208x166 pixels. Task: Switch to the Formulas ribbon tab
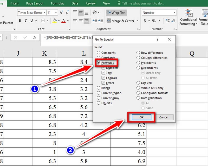click(x=57, y=3)
